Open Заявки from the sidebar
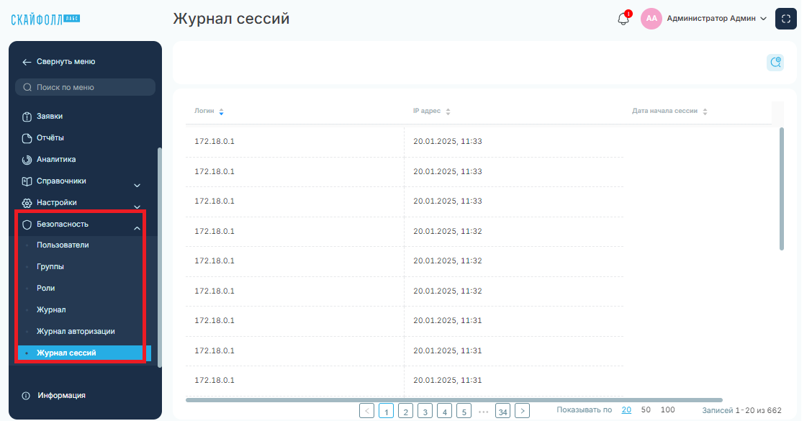The height and width of the screenshot is (444, 812). [49, 117]
